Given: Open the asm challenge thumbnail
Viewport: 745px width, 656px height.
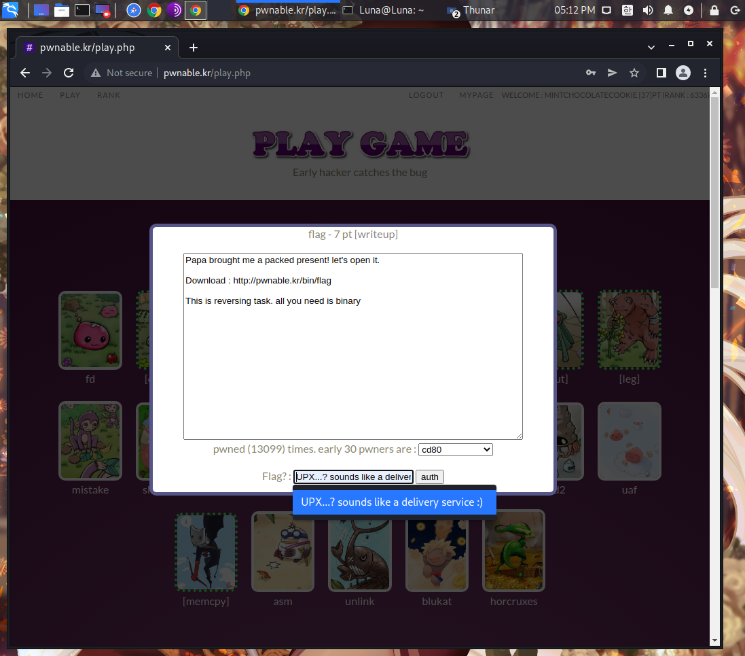Looking at the screenshot, I should point(283,552).
